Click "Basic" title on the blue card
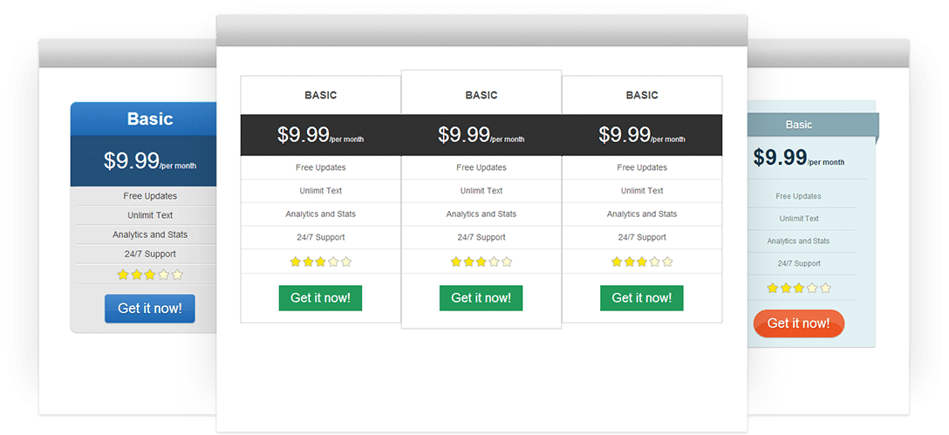Viewport: 949px width, 435px height. click(x=150, y=119)
